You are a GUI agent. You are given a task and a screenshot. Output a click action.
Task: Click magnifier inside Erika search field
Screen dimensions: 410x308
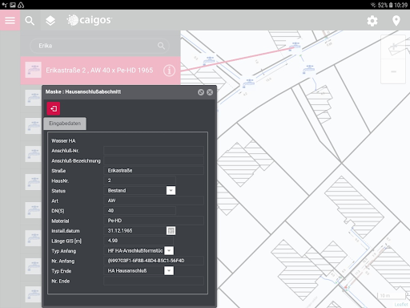(x=161, y=46)
